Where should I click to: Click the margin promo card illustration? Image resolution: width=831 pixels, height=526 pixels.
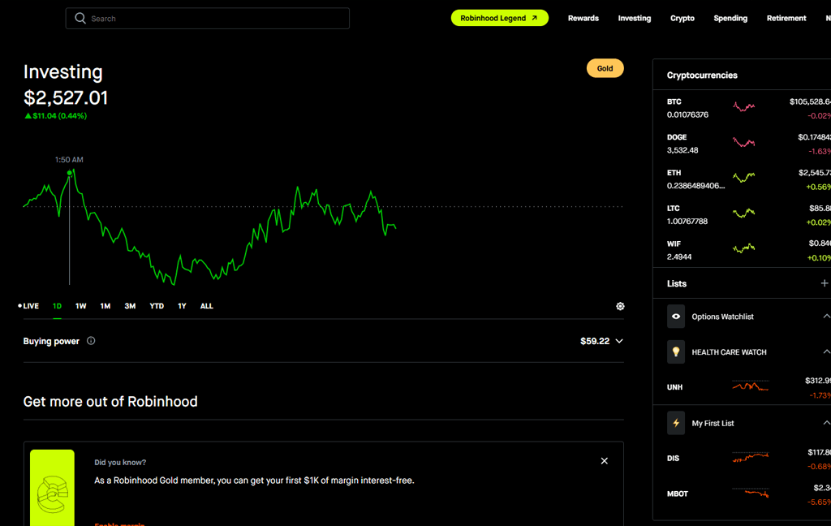[x=52, y=487]
